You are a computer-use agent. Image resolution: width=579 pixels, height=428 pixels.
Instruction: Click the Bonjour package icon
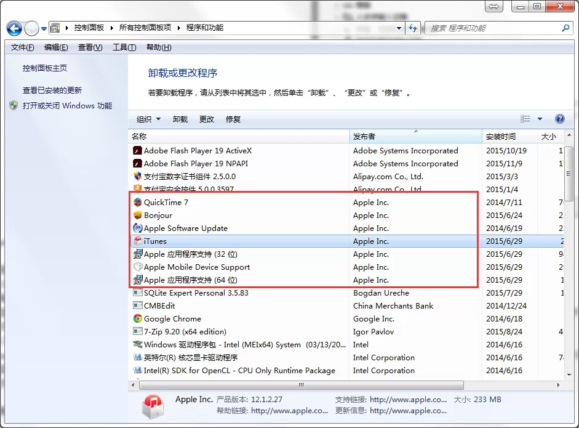click(137, 215)
